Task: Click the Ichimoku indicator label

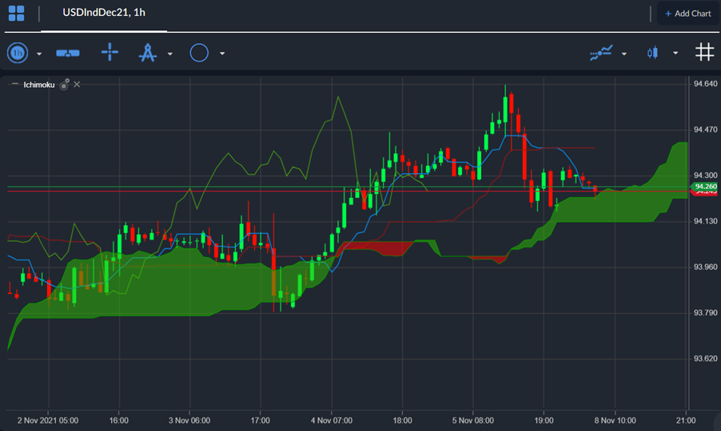Action: (x=39, y=85)
